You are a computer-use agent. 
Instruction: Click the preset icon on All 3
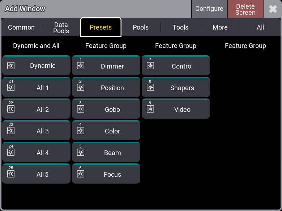pos(11,131)
